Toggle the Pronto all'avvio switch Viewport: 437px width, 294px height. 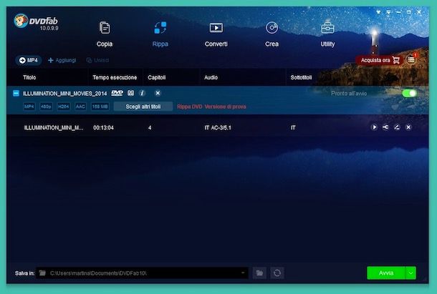coord(409,93)
